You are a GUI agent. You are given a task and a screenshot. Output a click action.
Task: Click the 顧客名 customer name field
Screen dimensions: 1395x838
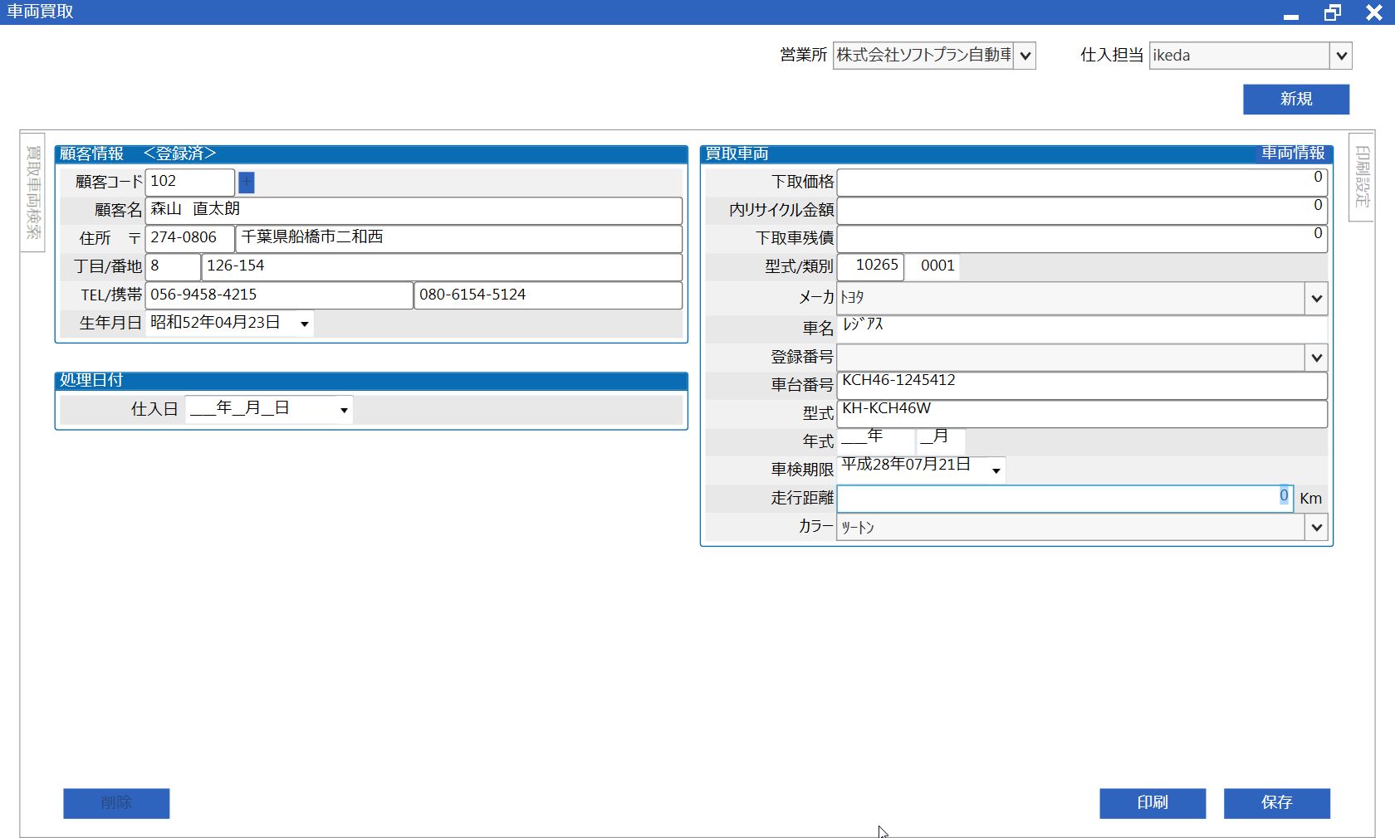click(x=414, y=210)
